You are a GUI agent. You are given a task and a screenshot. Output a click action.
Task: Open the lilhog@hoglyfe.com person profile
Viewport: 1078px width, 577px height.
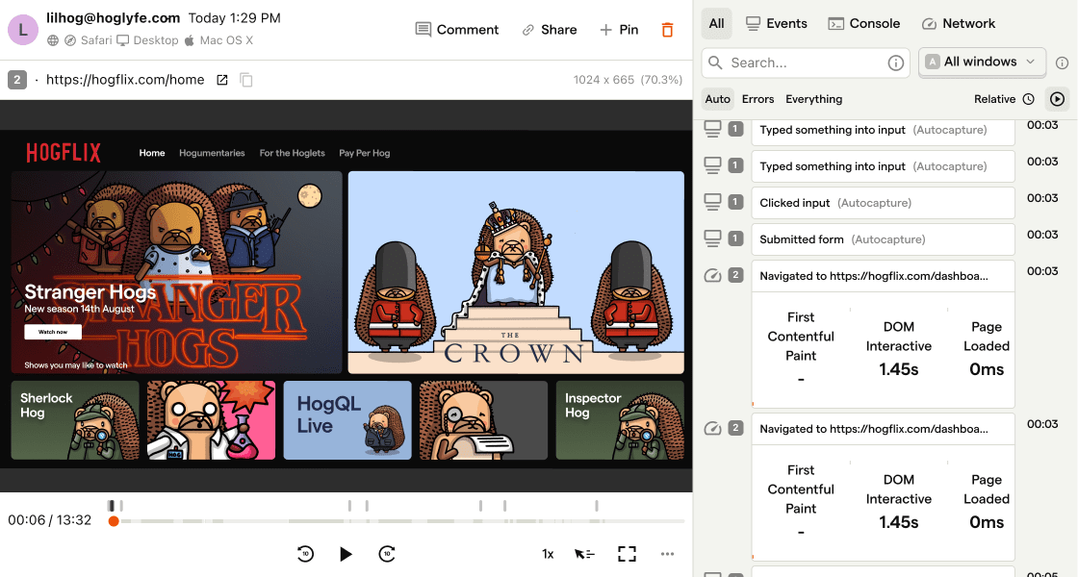point(113,18)
